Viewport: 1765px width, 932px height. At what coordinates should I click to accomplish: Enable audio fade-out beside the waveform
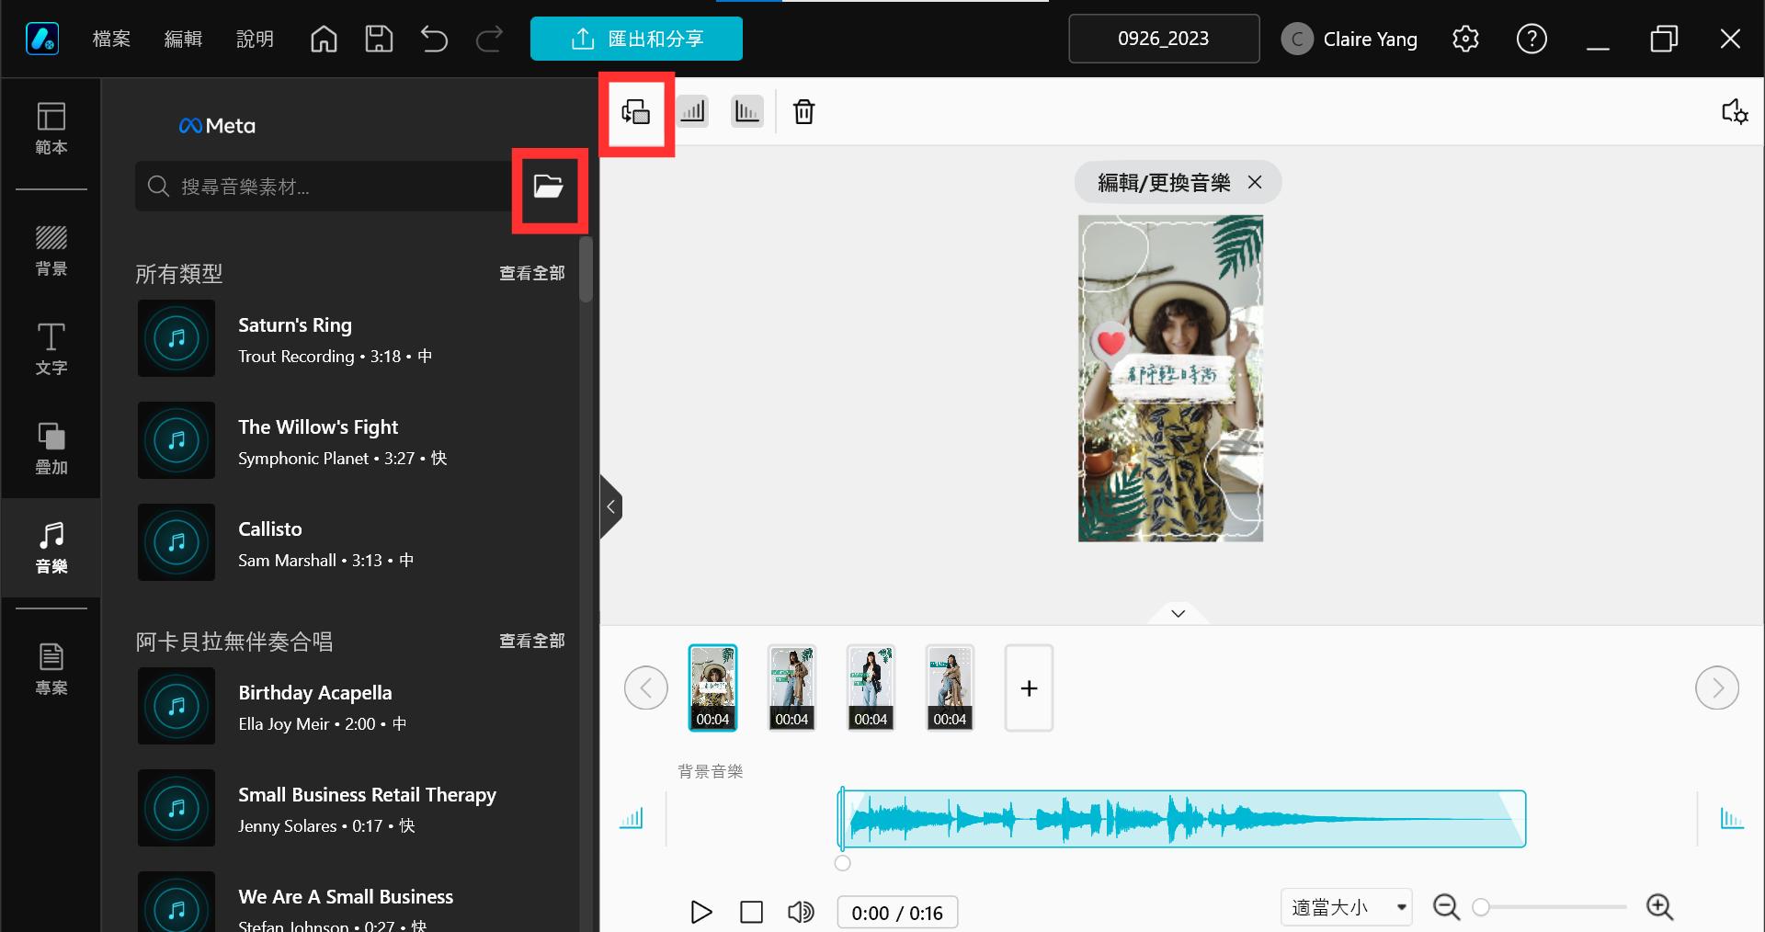[x=1732, y=819]
